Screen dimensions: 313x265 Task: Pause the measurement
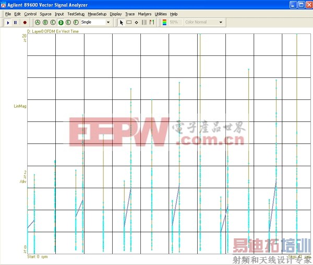[x=15, y=22]
